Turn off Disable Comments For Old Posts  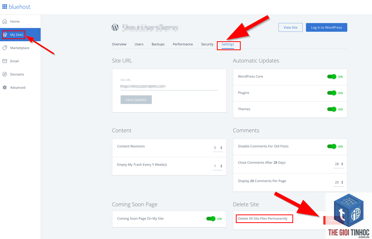point(332,146)
